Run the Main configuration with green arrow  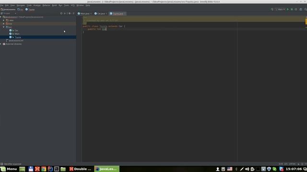coord(288,10)
